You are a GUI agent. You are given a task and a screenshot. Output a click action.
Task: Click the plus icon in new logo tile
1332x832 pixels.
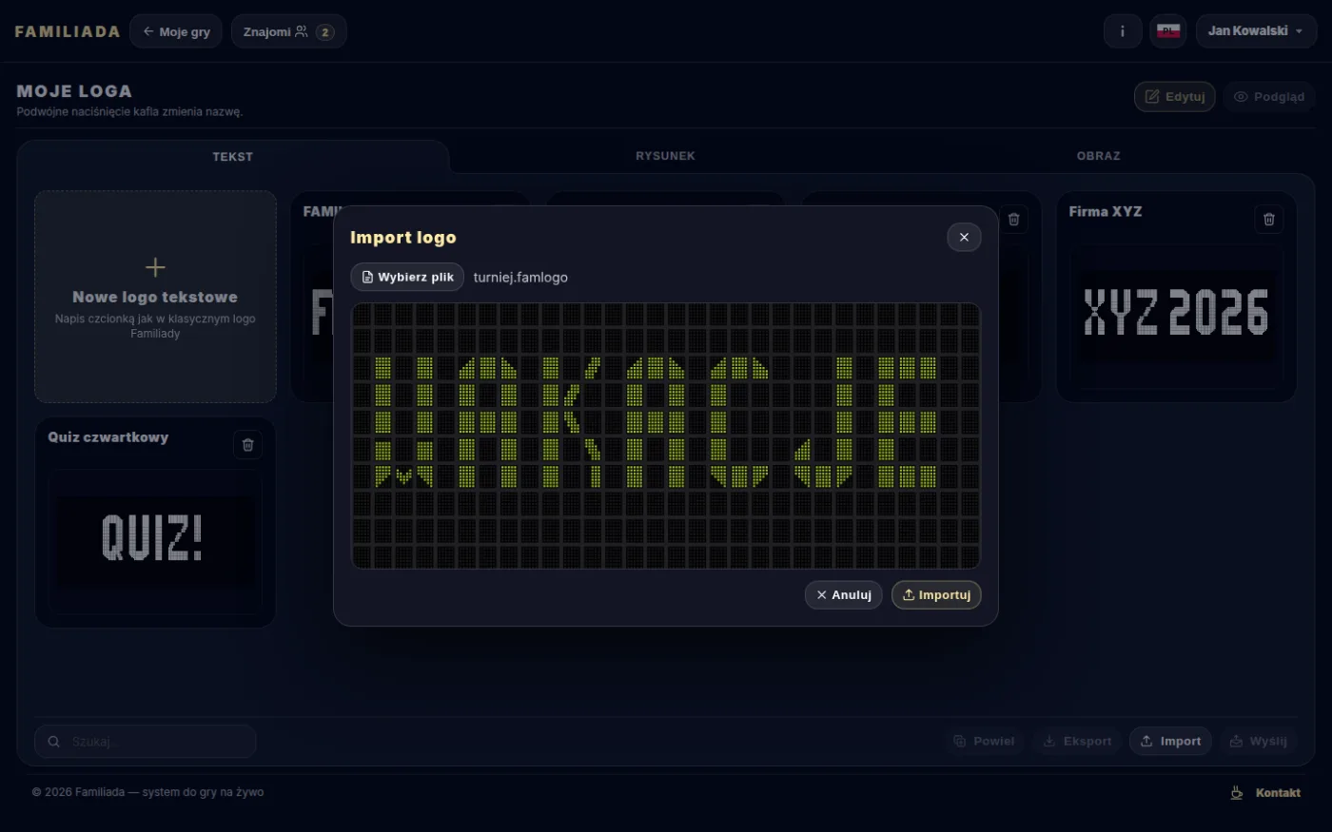[x=155, y=267]
